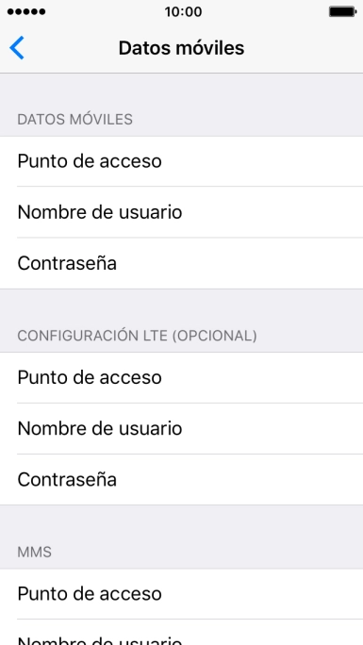
Task: Select Punto de acceso under DATOS MÓVILES section
Action: click(181, 161)
